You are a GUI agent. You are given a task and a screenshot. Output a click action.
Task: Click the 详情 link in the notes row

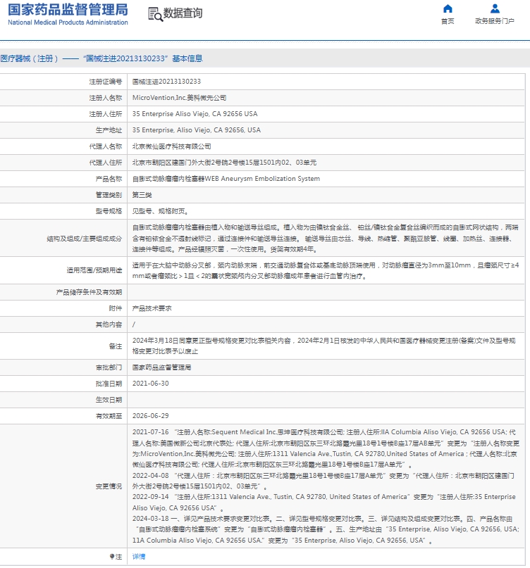pos(139,557)
